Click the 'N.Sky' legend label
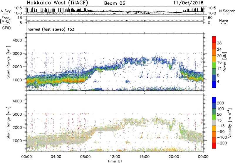 pos(6,11)
